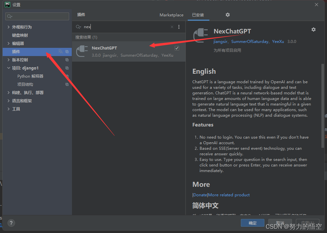This screenshot has height=233, width=327.
Task: Focus the settings search field
Action: 37,16
